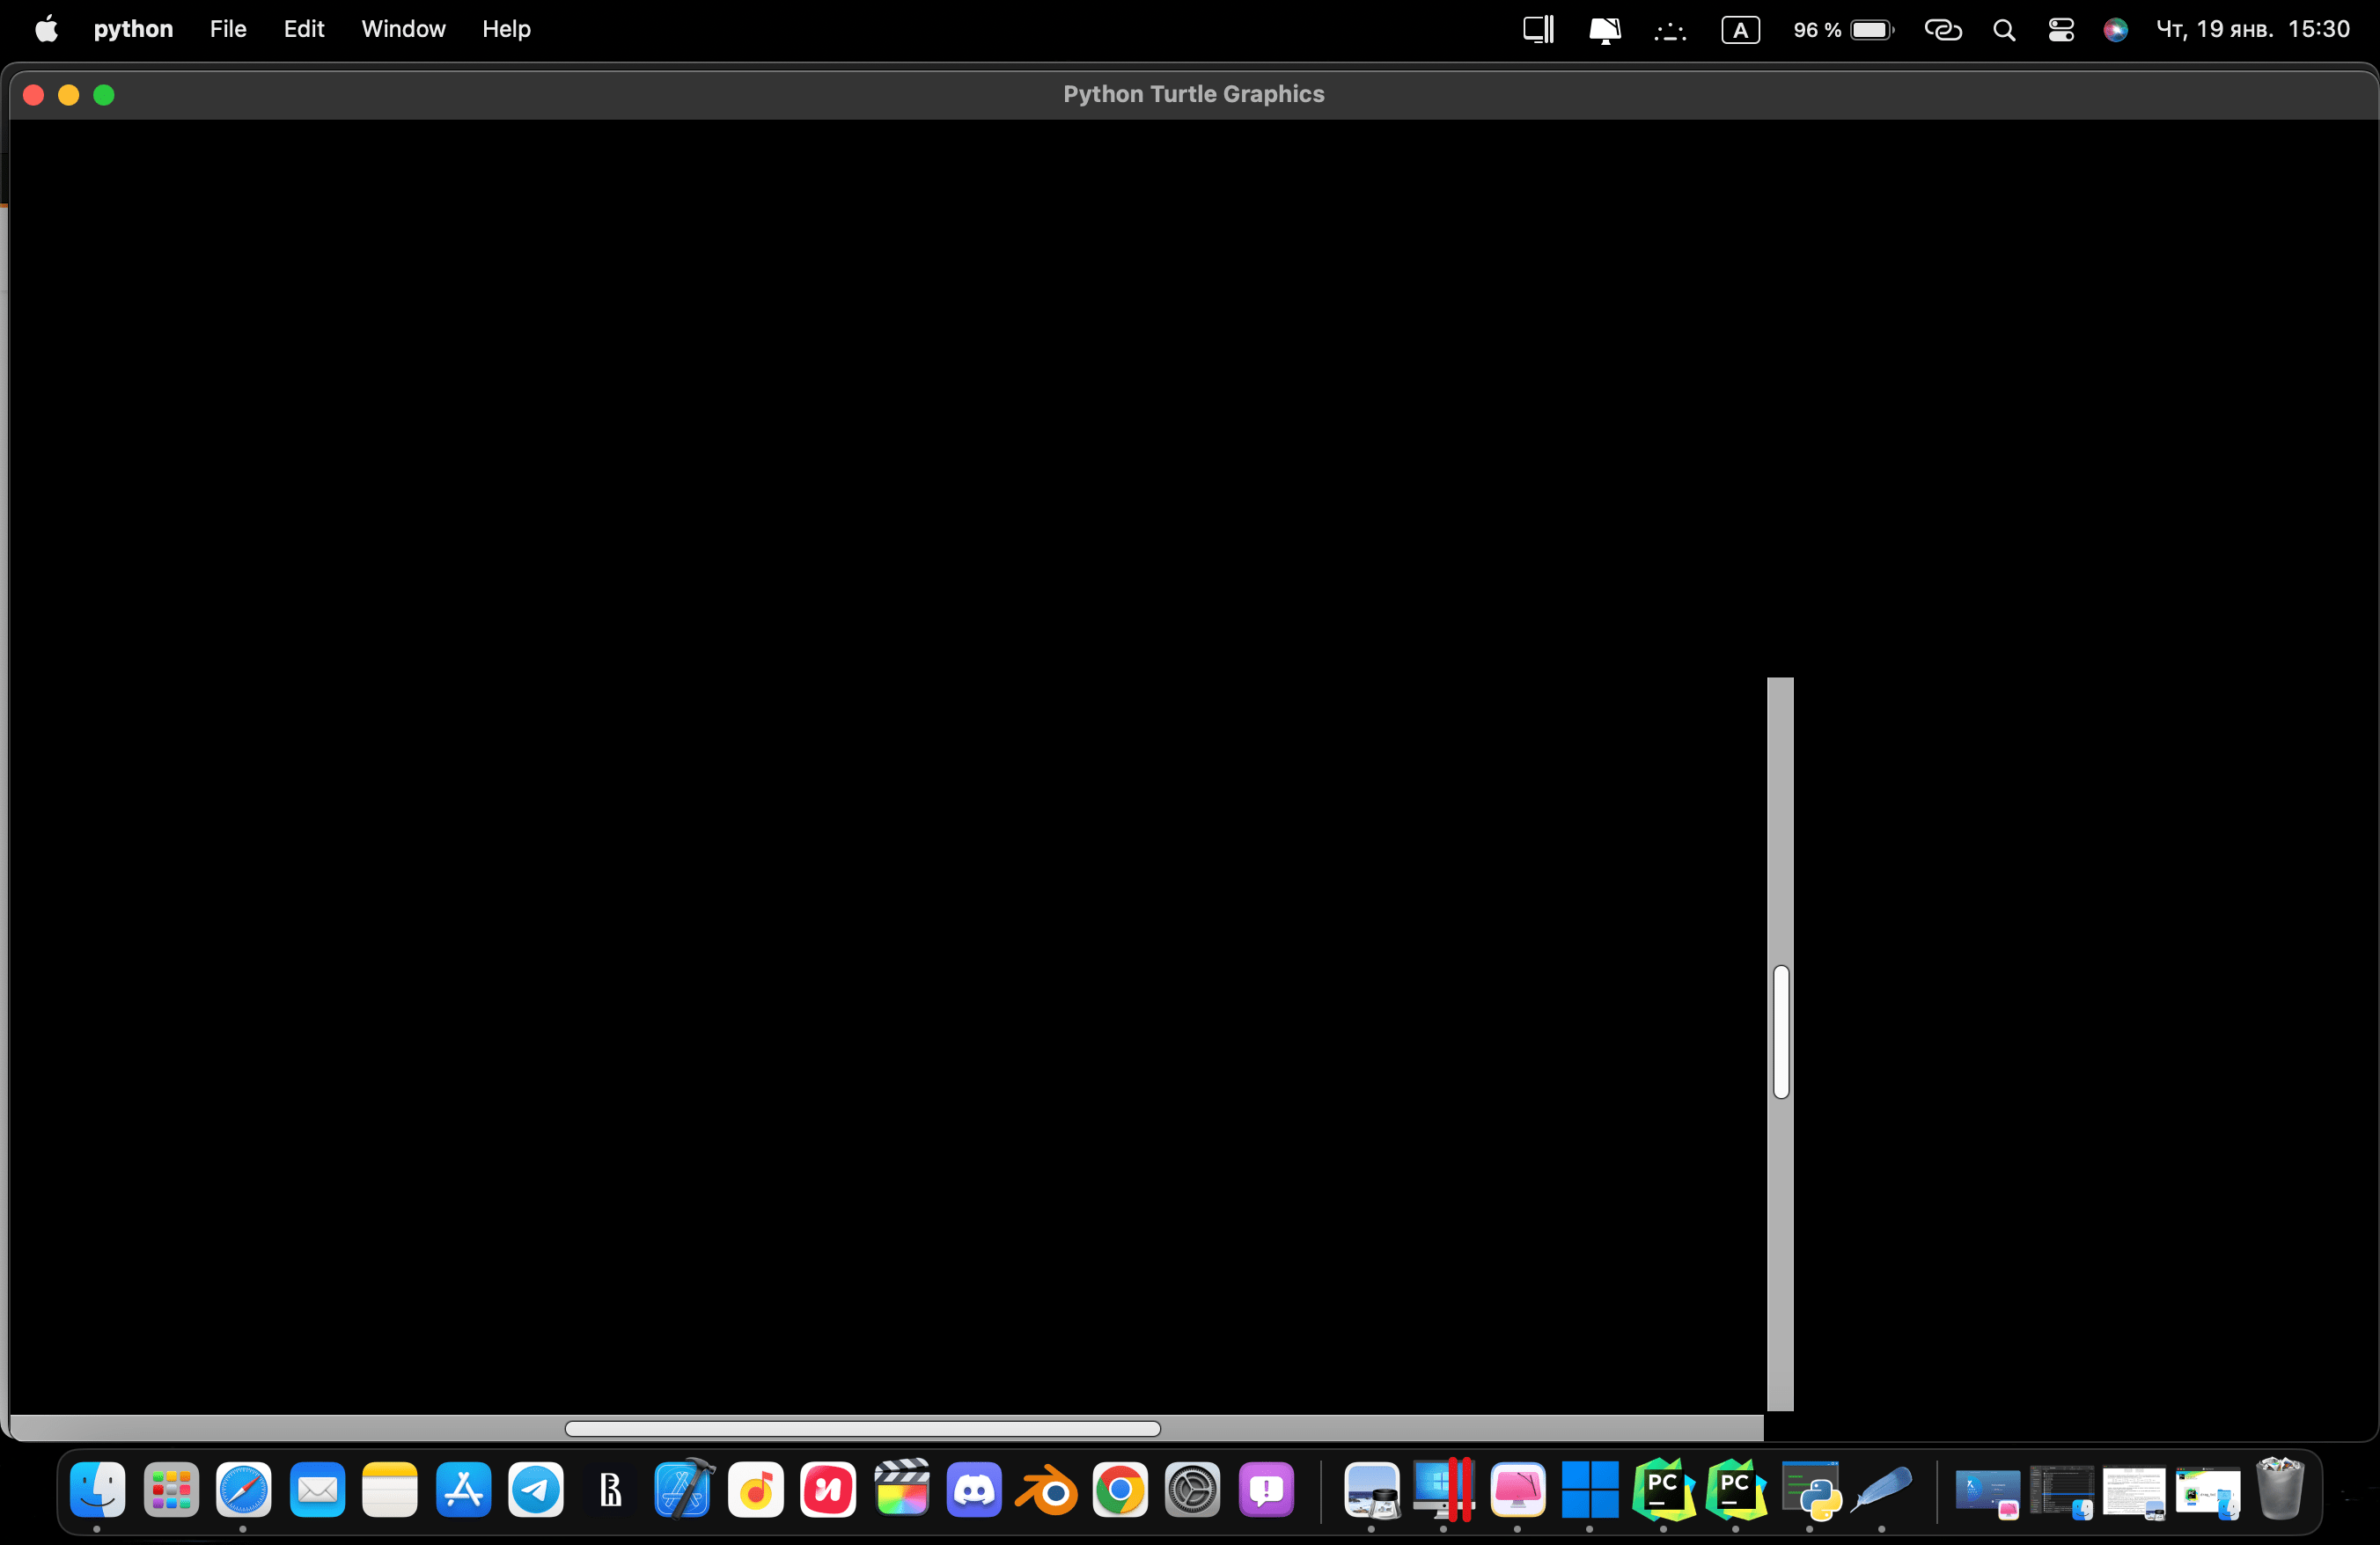This screenshot has height=1545, width=2380.
Task: Click the battery status indicator
Action: [x=1844, y=30]
